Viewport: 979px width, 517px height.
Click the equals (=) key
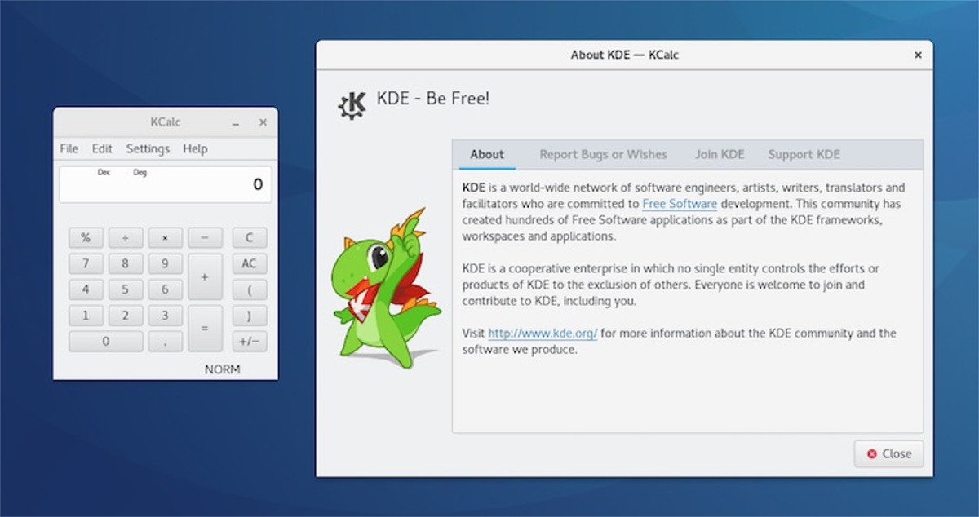tap(205, 329)
